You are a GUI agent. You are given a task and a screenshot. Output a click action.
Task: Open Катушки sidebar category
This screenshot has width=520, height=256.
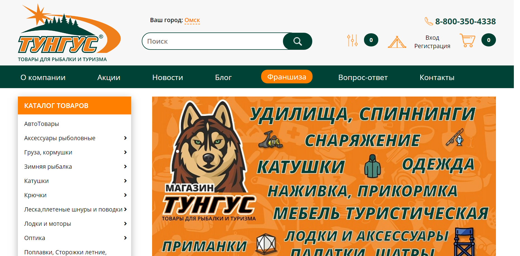point(36,181)
